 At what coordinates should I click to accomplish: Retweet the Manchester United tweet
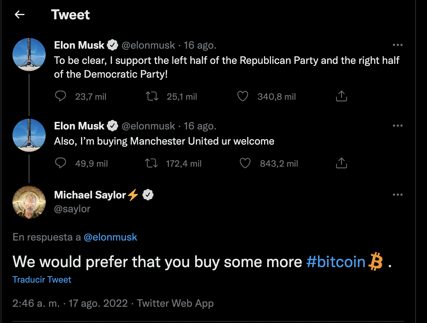pyautogui.click(x=152, y=163)
